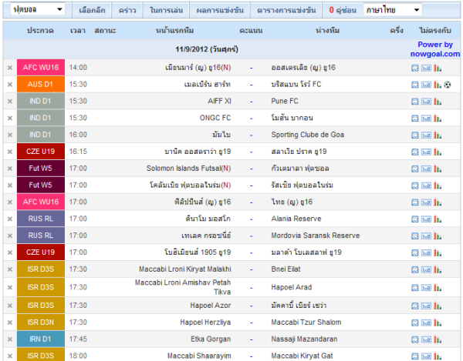Click 1x2 odds icon for Etka Gorgan match
Image resolution: width=463 pixels, height=361 pixels.
[426, 339]
